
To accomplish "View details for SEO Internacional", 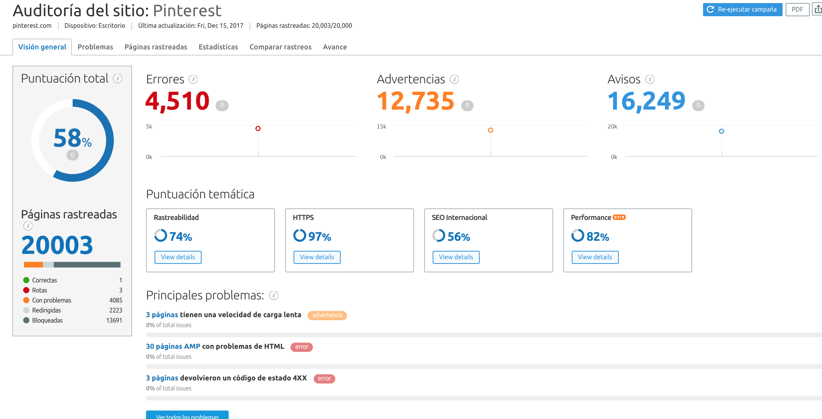I will 456,257.
